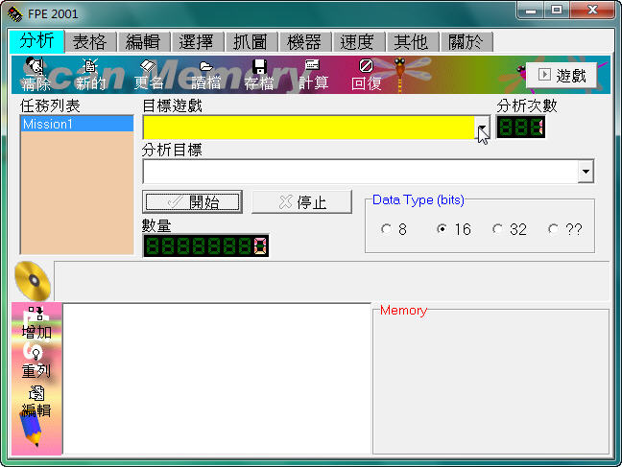
Task: Click the 新的 (new) toolbar icon
Action: coord(91,74)
